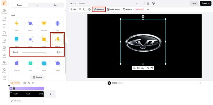Open the Media sidebar panel
The width and height of the screenshot is (213, 105).
tap(4, 19)
